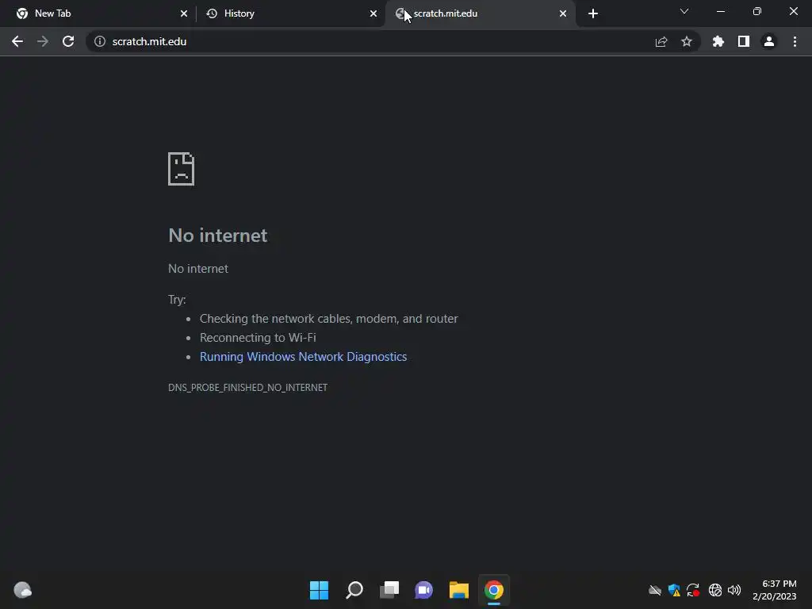
Task: Click the OneDrive cloud tray icon
Action: click(655, 590)
